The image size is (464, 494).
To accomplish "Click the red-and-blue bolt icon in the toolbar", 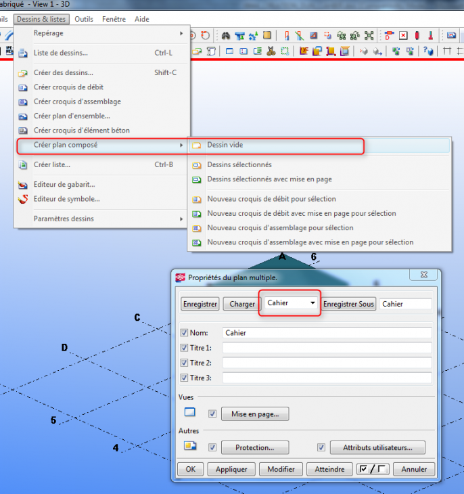I will [x=390, y=35].
